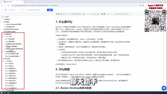The height and width of the screenshot is (94, 167).
Task: Insert an ordered numbered list
Action: click(73, 14)
